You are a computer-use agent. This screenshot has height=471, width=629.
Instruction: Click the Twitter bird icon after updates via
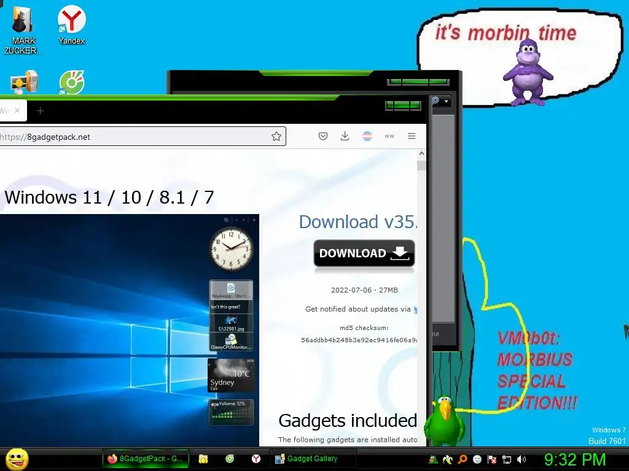(x=415, y=309)
